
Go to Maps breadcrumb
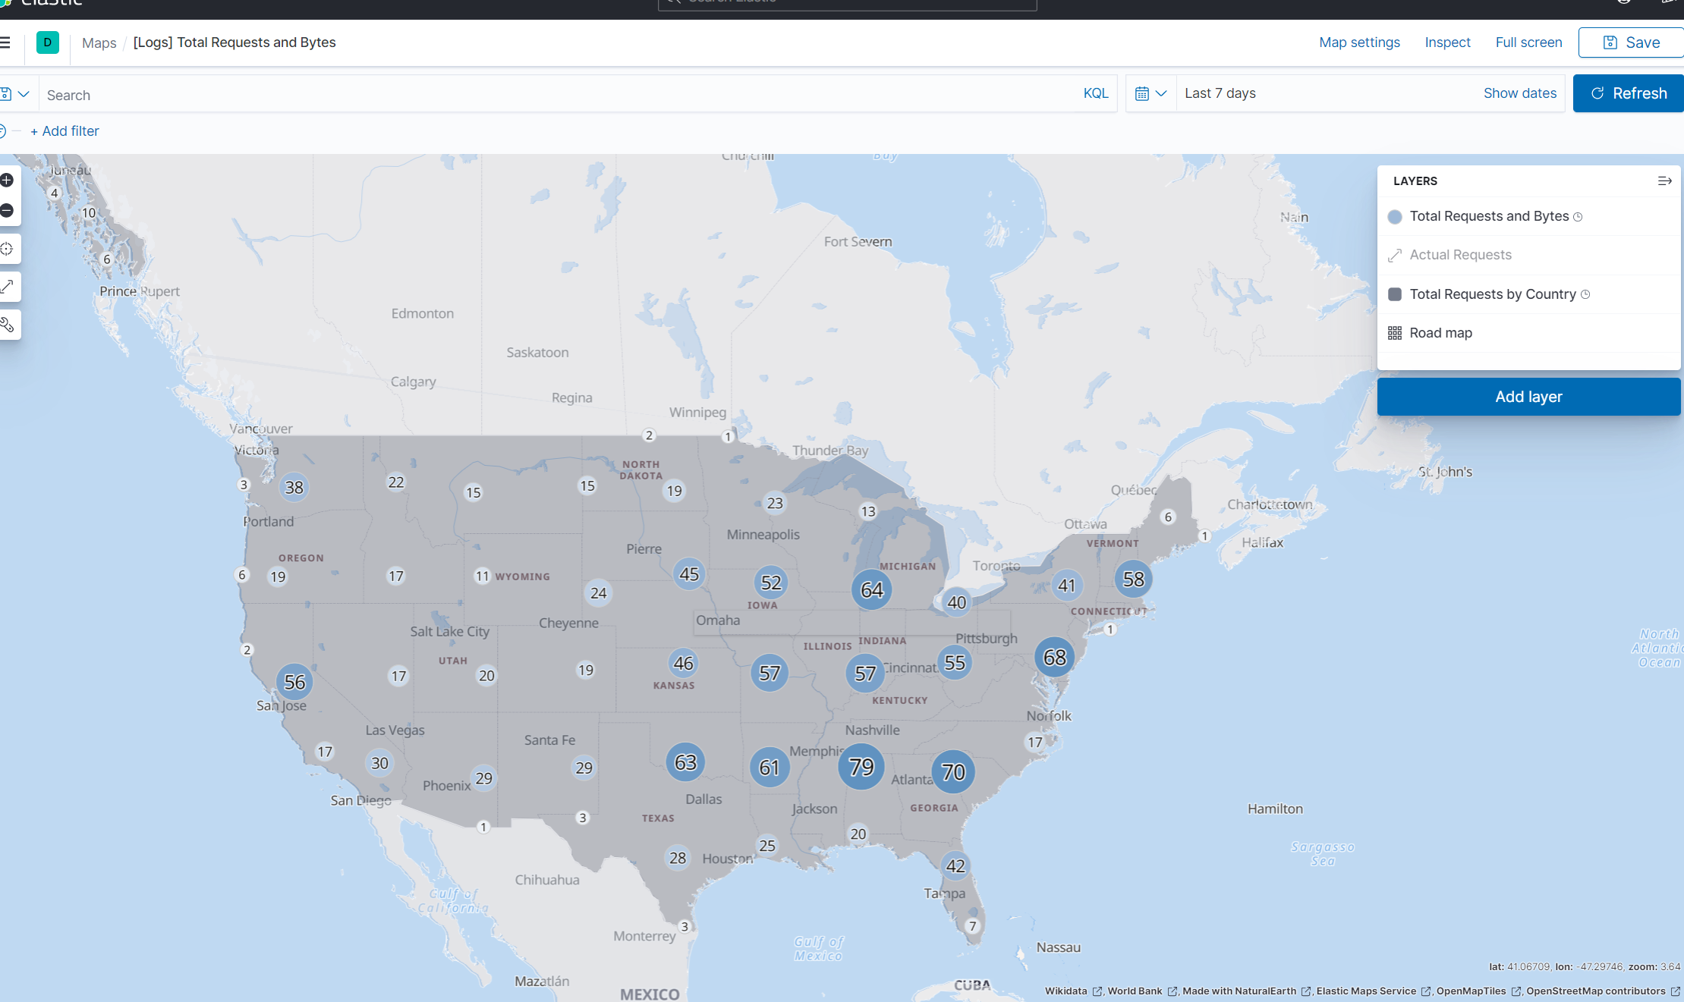tap(99, 43)
